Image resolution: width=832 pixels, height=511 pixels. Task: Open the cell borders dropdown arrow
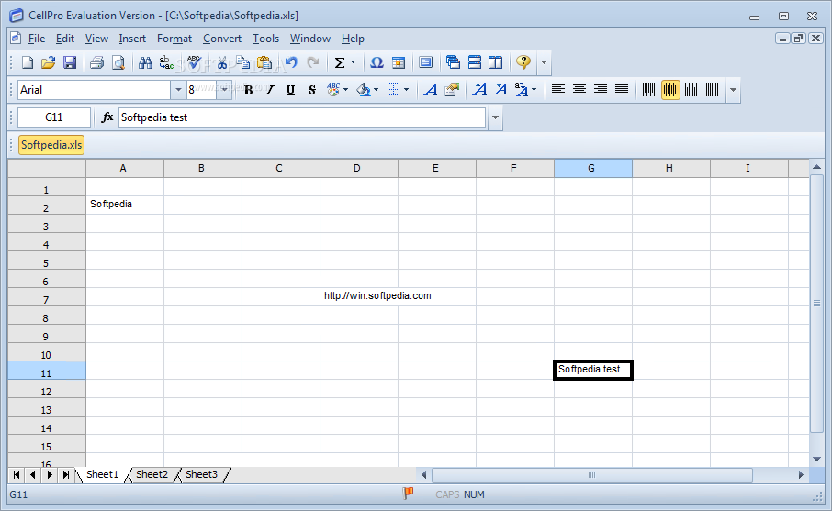(407, 90)
